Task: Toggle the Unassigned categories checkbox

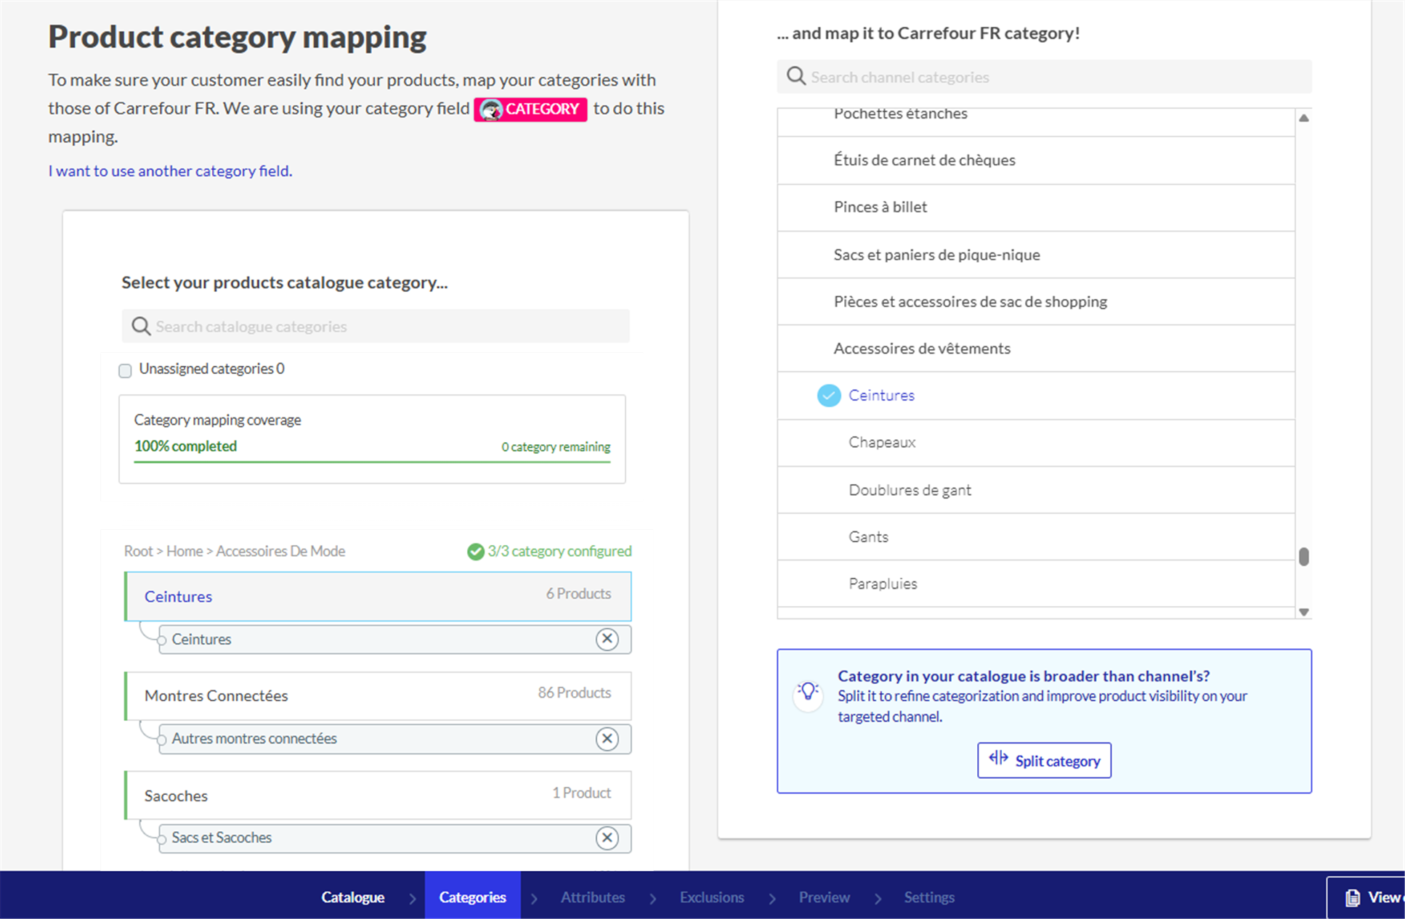Action: pyautogui.click(x=125, y=371)
